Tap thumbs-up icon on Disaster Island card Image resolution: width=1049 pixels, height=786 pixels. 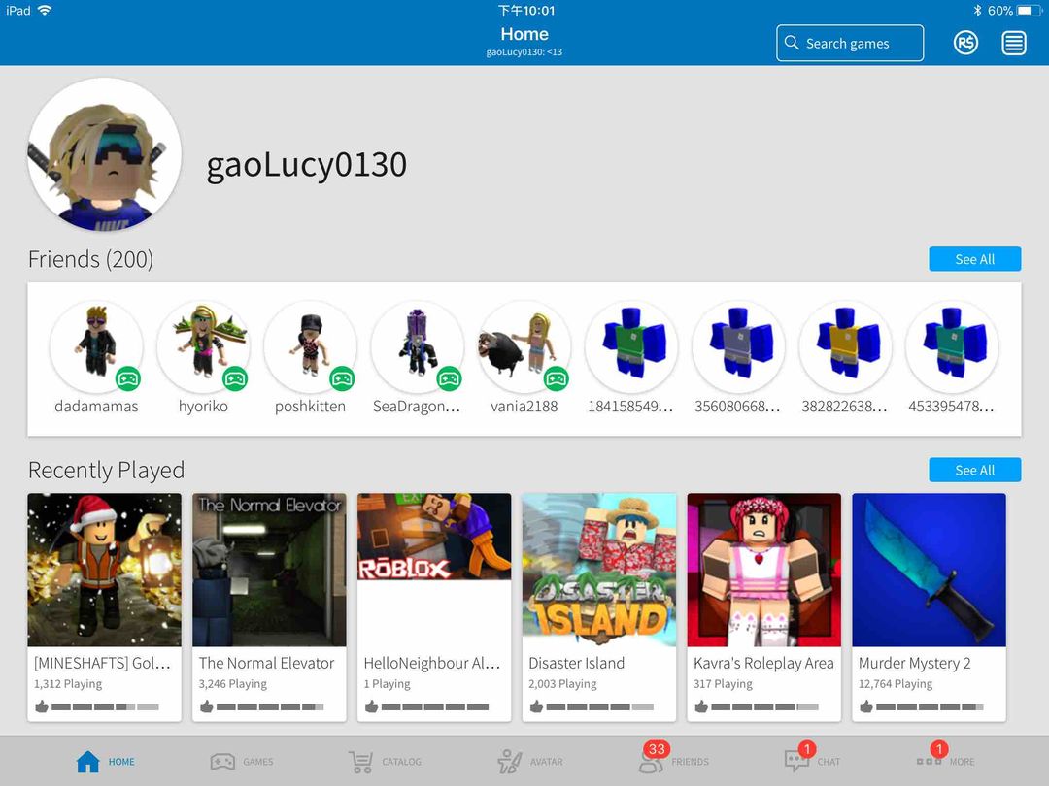536,706
